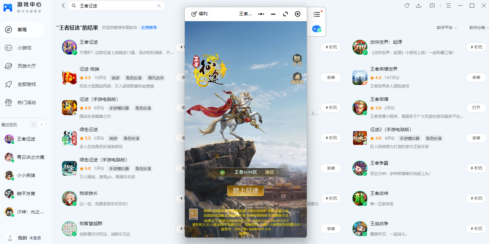
Task: Click 秒玩 for 剑侠世界：起源
Action: (476, 47)
